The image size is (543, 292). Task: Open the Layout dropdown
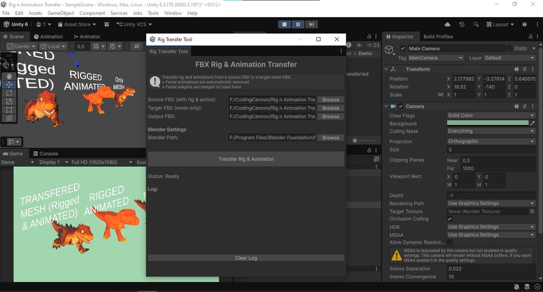500,24
